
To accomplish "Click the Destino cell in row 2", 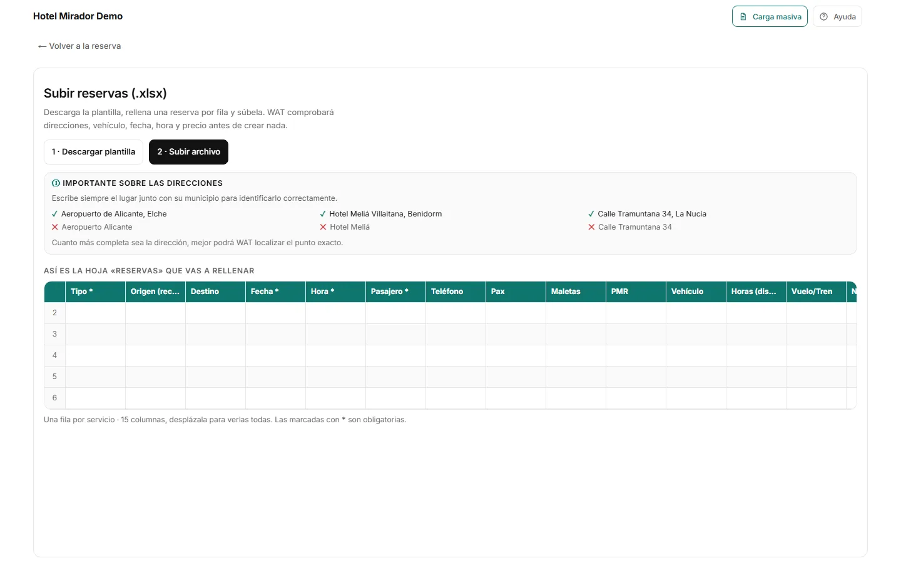I will (215, 313).
